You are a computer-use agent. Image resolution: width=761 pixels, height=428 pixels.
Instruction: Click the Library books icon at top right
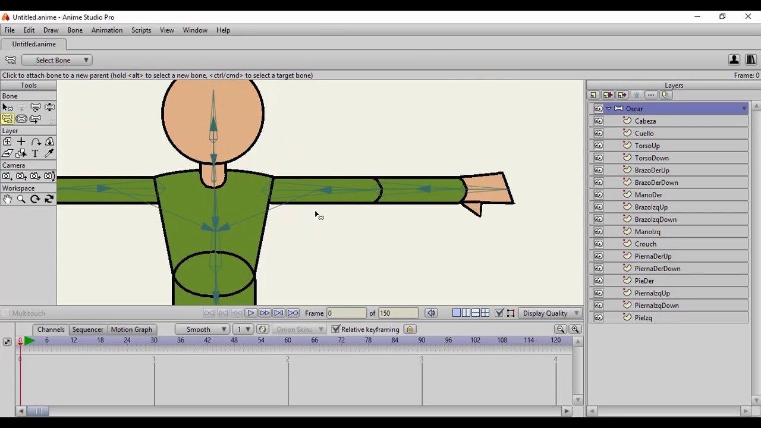(x=751, y=59)
